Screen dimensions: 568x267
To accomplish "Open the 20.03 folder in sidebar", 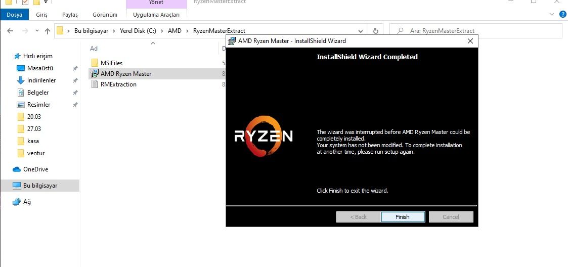I will pos(34,117).
